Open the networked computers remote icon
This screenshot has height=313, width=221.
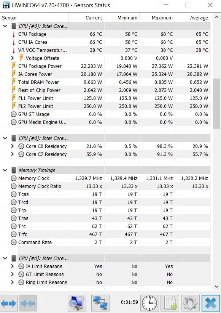point(100,303)
